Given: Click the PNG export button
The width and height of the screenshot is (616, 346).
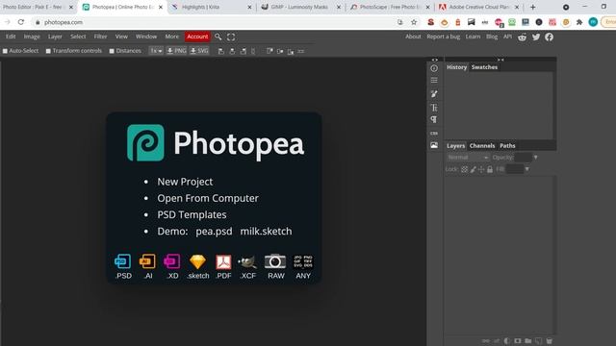Looking at the screenshot, I should click(x=176, y=51).
